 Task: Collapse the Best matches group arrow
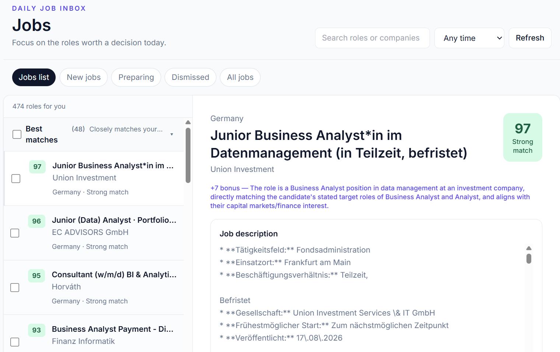[172, 134]
